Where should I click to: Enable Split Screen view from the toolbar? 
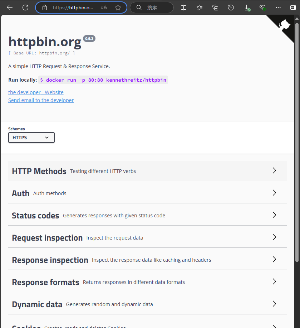pyautogui.click(x=183, y=8)
